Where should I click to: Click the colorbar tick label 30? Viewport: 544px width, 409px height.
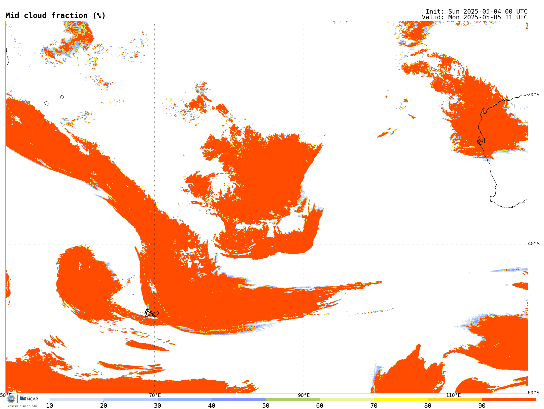click(158, 406)
